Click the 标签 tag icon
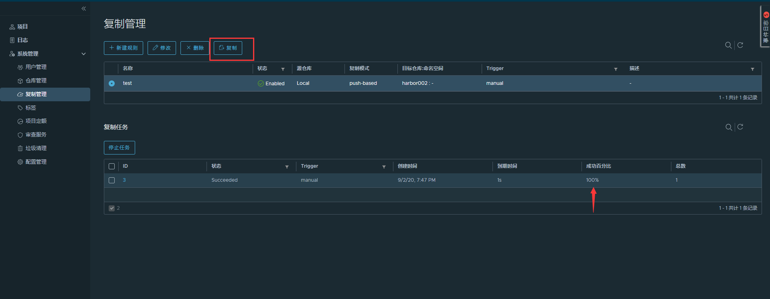The width and height of the screenshot is (770, 299). (20, 108)
